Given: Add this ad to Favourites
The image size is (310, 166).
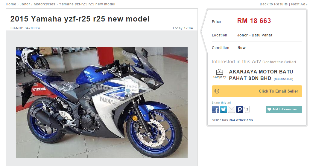Looking at the screenshot, I should click(x=284, y=109).
